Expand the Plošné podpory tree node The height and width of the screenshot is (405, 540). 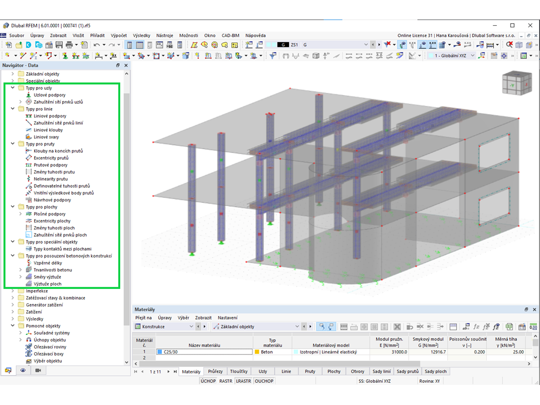21,214
